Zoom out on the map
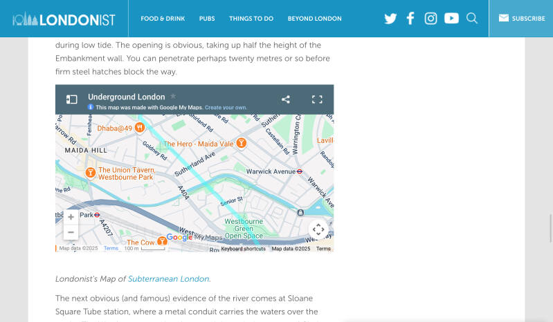Viewport: 553px width, 322px height. 71,232
